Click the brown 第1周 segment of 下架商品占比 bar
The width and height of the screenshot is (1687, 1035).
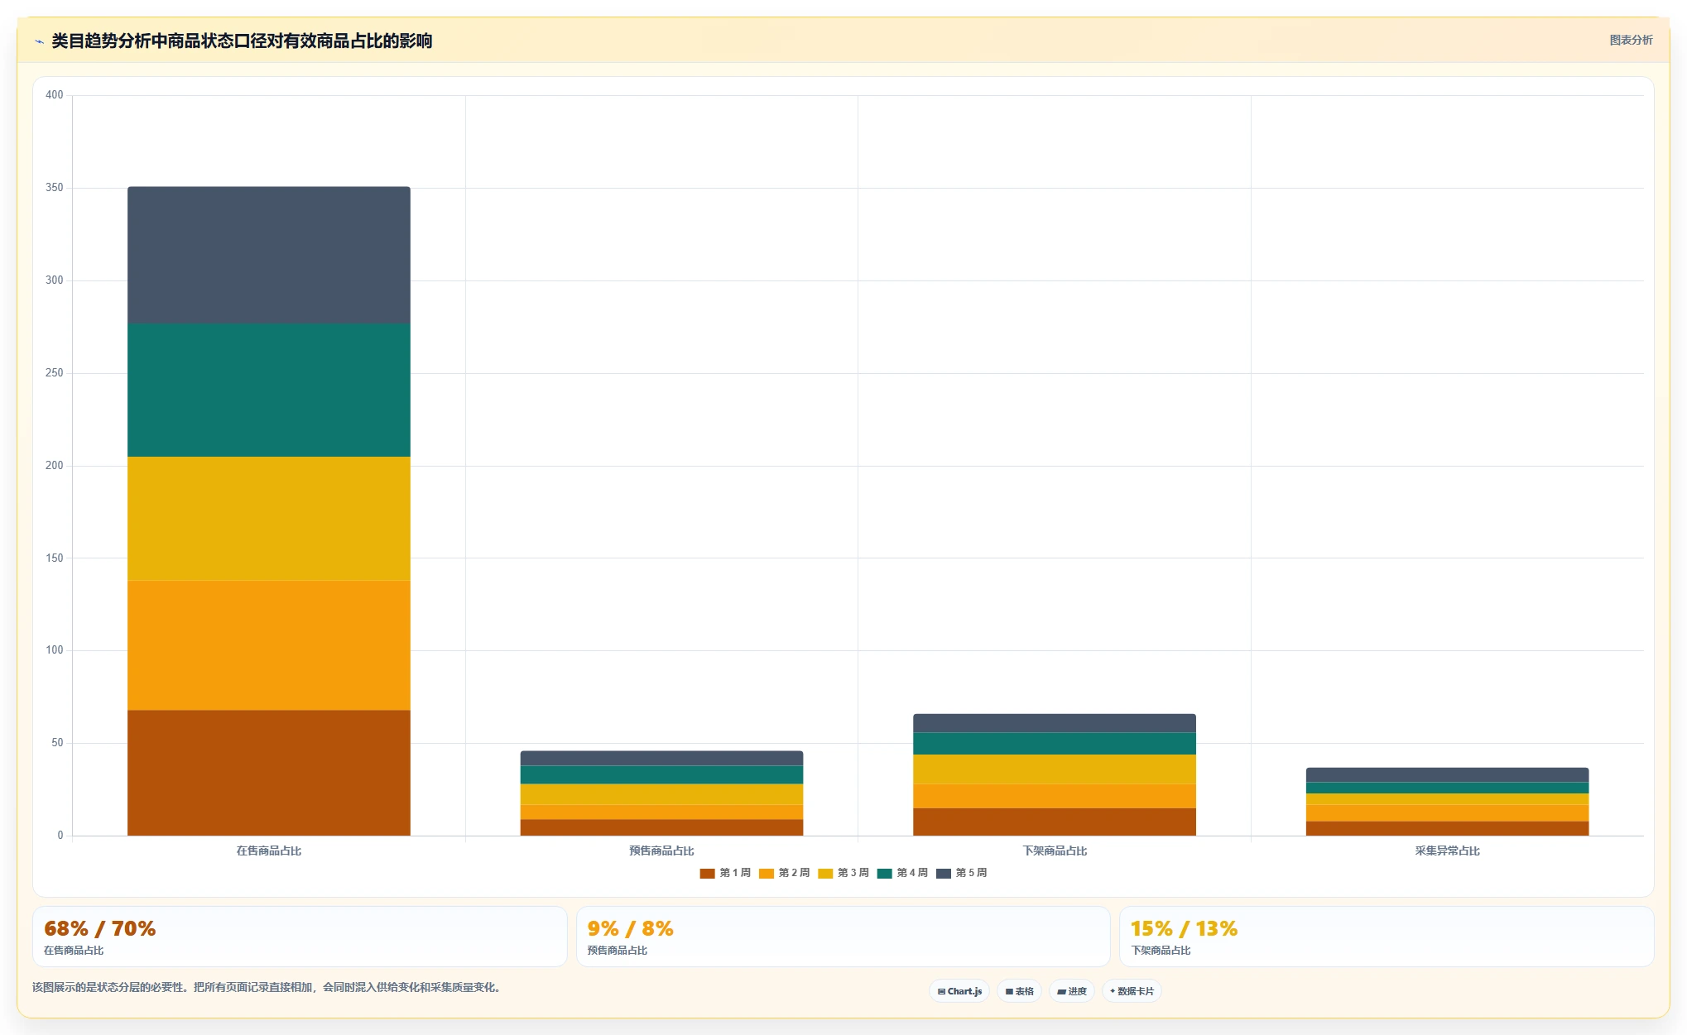coord(1055,822)
